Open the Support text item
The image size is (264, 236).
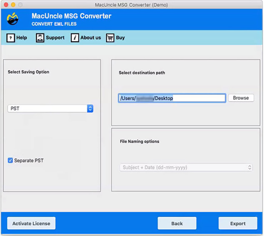click(x=55, y=38)
